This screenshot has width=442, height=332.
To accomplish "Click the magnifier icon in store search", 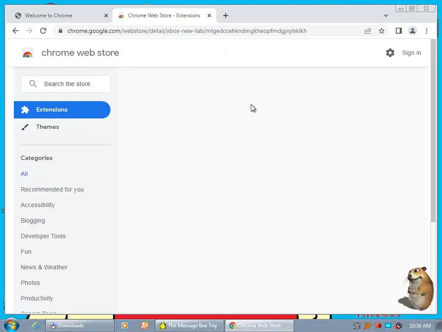I will coord(33,83).
